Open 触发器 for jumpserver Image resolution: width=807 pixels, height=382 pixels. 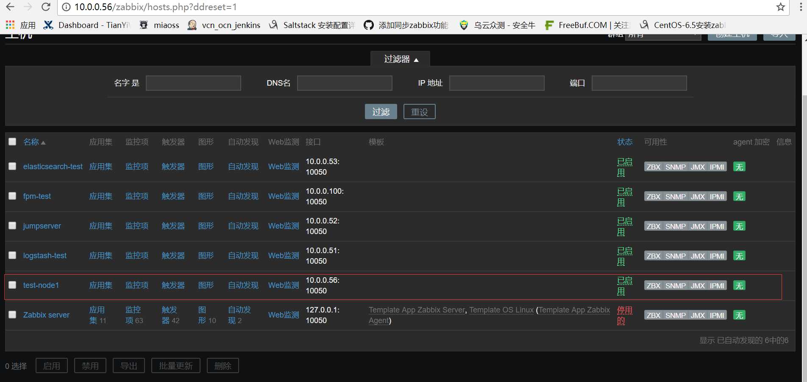tap(173, 226)
